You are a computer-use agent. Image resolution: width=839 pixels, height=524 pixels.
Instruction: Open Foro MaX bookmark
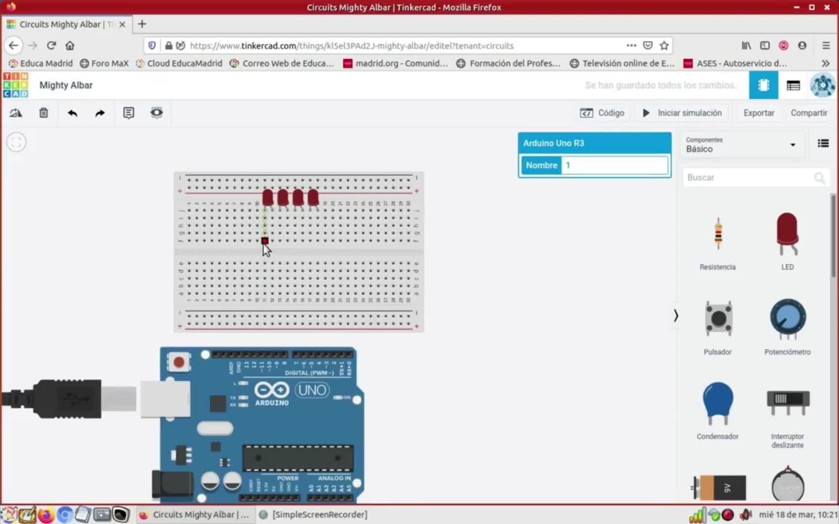[104, 64]
